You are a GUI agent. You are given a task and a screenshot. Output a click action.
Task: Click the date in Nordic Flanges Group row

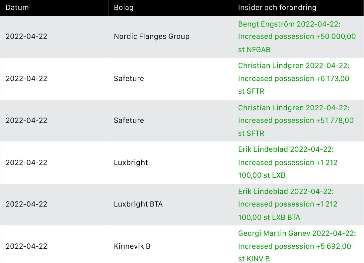(27, 37)
